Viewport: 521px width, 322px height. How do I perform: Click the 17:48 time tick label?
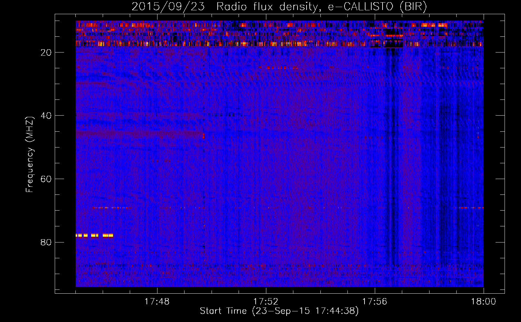(157, 302)
